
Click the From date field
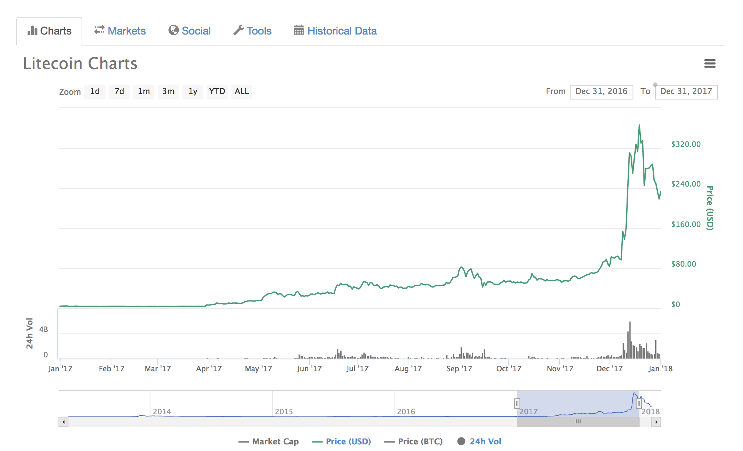pyautogui.click(x=602, y=91)
